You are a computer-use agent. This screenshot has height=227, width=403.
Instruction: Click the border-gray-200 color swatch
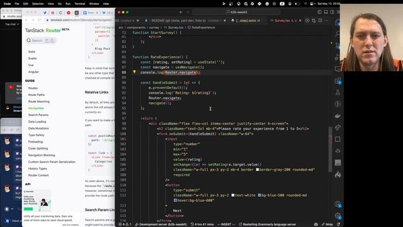[x=258, y=170]
